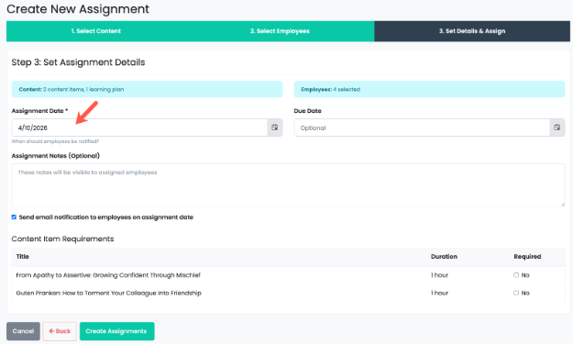Open the Assignment Date calendar picker icon
Screen dimensions: 573x344
tap(275, 128)
